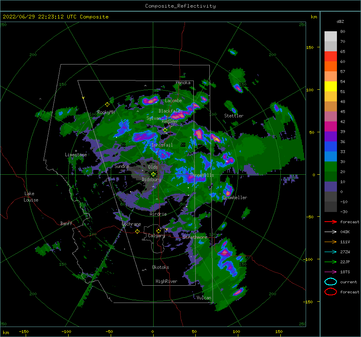
Task: Click the red forecast arrow in legend
Action: click(331, 222)
